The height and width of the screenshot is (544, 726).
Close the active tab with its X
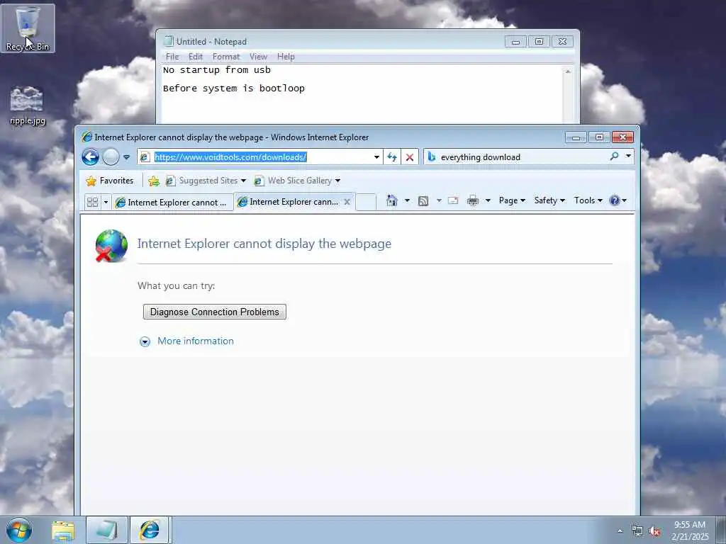[347, 202]
